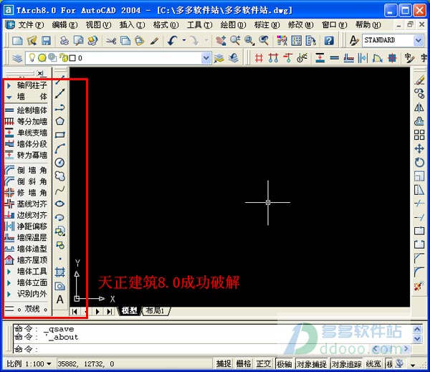Click the 净距偏移 command
Image resolution: width=430 pixels, height=372 pixels.
click(27, 226)
